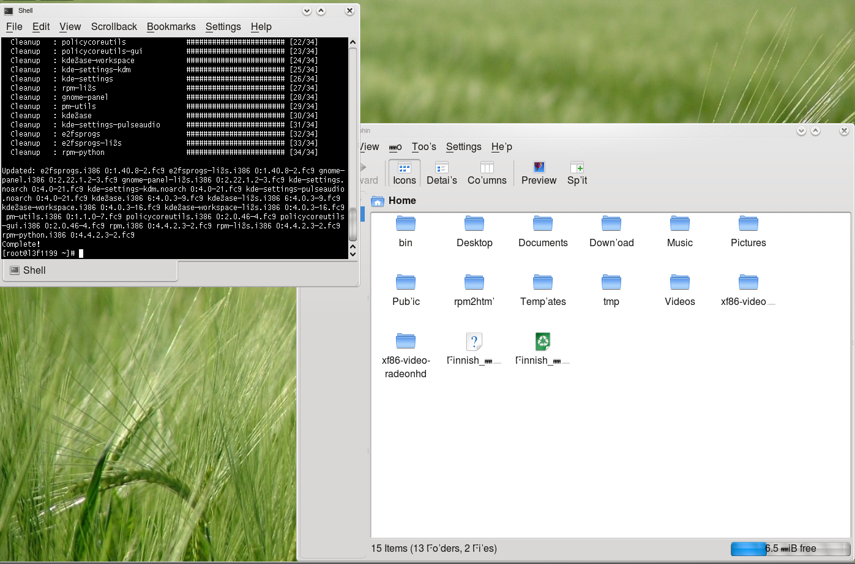Select the Shell tab at bottom

pos(34,270)
